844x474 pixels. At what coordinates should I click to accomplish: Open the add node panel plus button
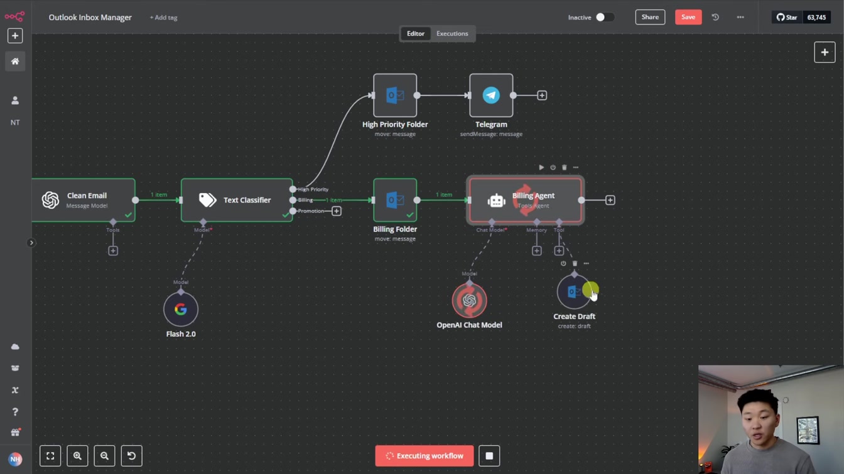[825, 53]
